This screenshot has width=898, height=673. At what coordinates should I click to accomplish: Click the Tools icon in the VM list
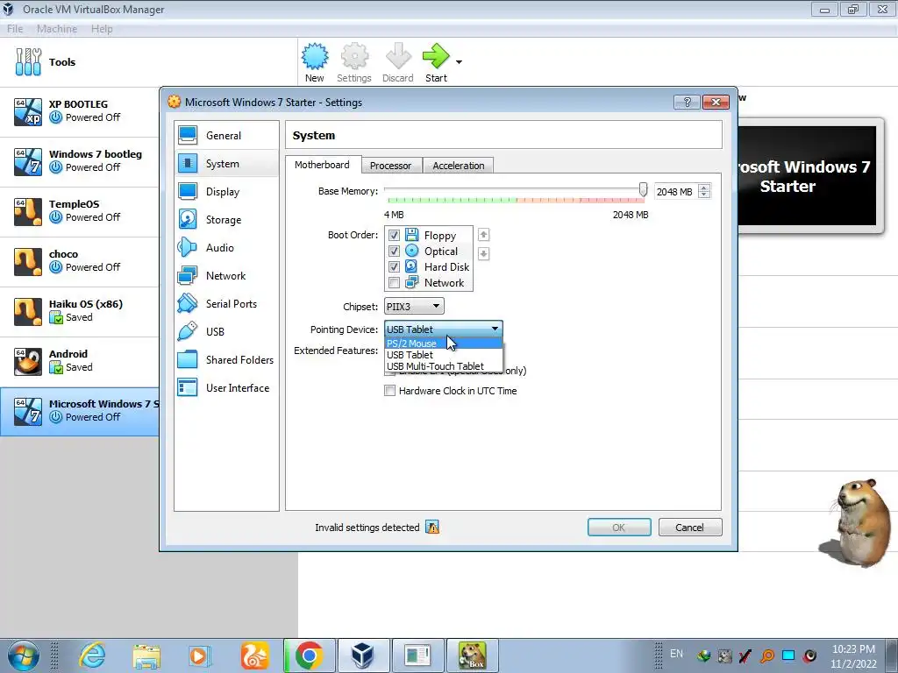tap(28, 62)
